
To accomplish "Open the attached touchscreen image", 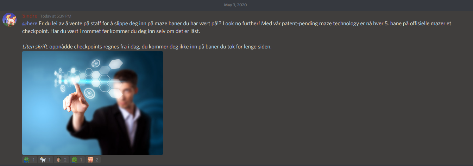I will (93, 103).
